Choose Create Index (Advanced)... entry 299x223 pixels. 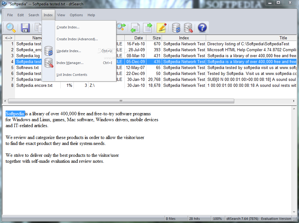pos(79,39)
